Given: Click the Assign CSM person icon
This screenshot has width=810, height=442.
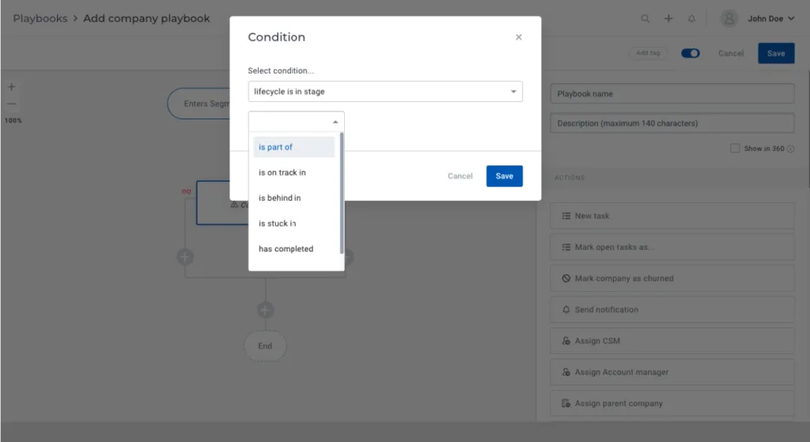Looking at the screenshot, I should point(566,341).
